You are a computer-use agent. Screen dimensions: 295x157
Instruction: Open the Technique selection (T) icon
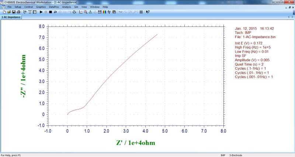coord(30,12)
